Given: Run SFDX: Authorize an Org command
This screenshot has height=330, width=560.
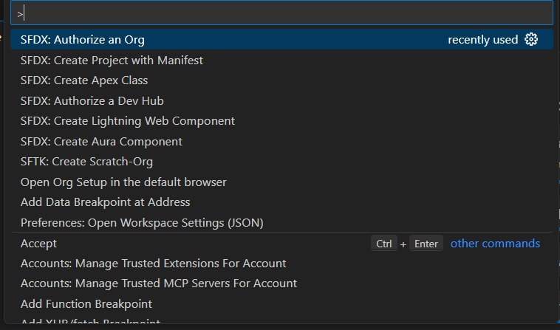Looking at the screenshot, I should 83,40.
